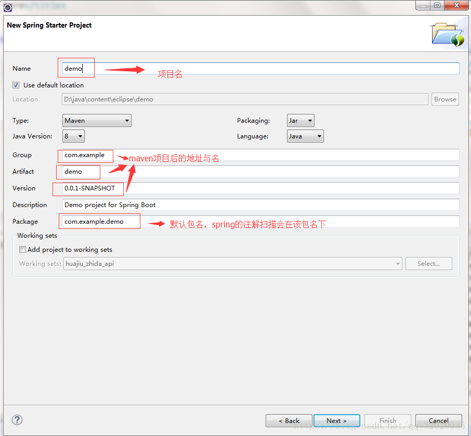Click the Back button
The height and width of the screenshot is (436, 471).
[289, 421]
